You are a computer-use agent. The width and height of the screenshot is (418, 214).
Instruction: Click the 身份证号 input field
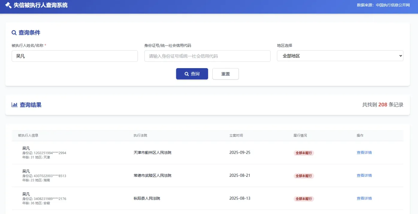pyautogui.click(x=207, y=56)
